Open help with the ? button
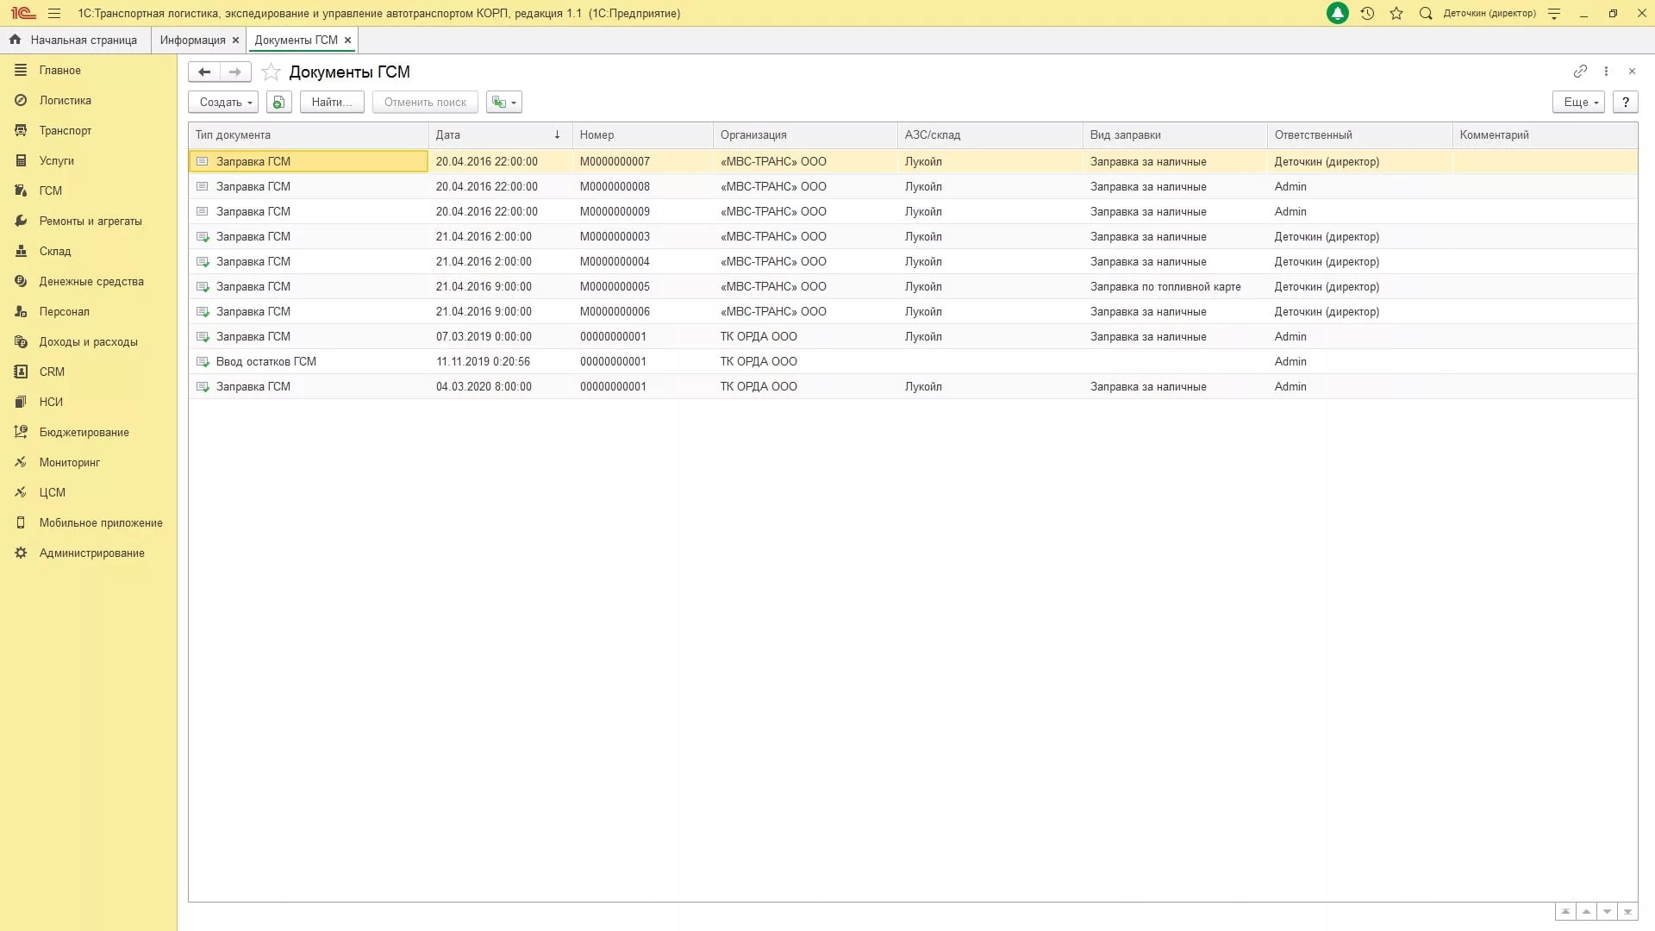The height and width of the screenshot is (931, 1655). coord(1625,102)
